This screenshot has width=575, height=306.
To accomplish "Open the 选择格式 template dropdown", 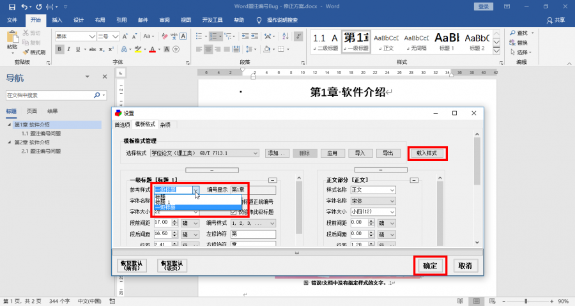I will pyautogui.click(x=255, y=153).
